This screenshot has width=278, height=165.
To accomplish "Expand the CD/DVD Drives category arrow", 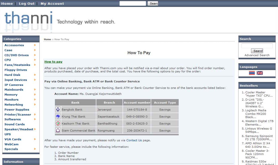I will 35,55.
